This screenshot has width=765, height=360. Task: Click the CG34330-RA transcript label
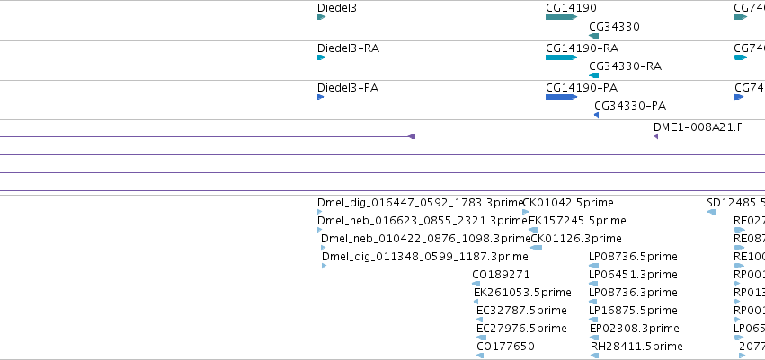625,66
